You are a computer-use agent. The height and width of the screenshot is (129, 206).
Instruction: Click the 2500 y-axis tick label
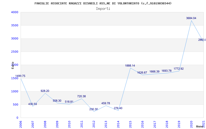(x=15, y=52)
